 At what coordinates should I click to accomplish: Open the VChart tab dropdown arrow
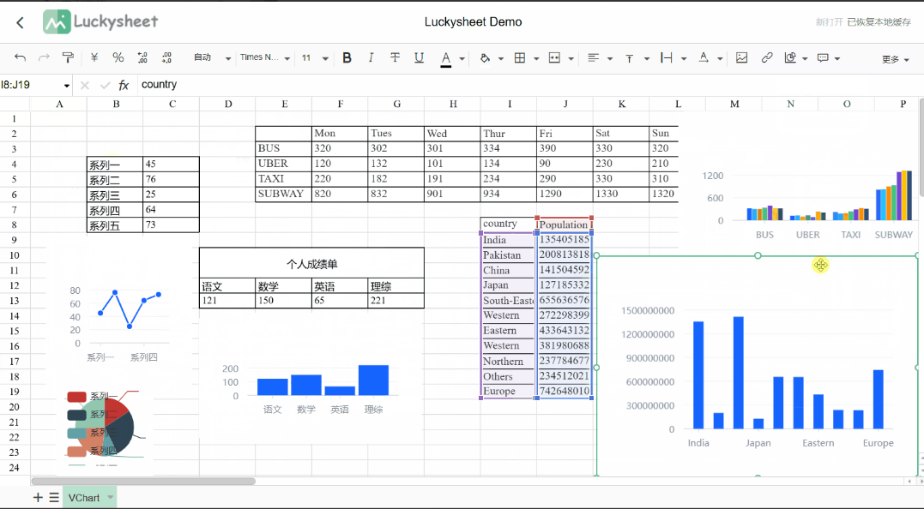110,498
